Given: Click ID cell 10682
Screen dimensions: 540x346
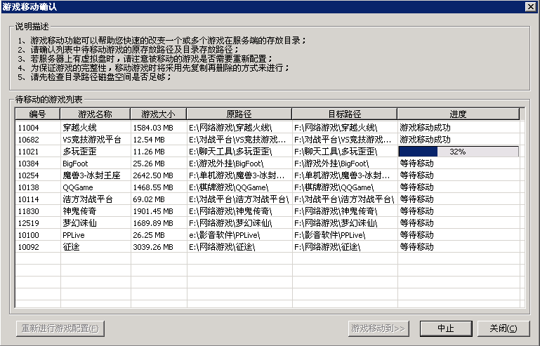Looking at the screenshot, I should [29, 140].
